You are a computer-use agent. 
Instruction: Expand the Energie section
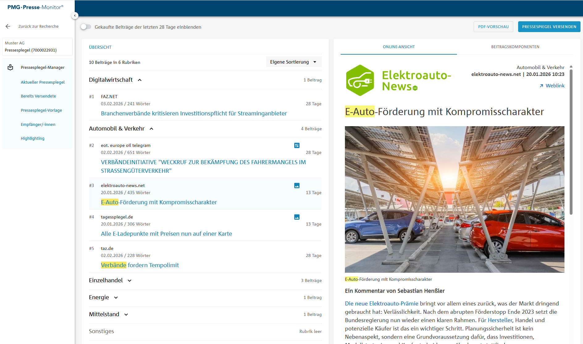[116, 297]
